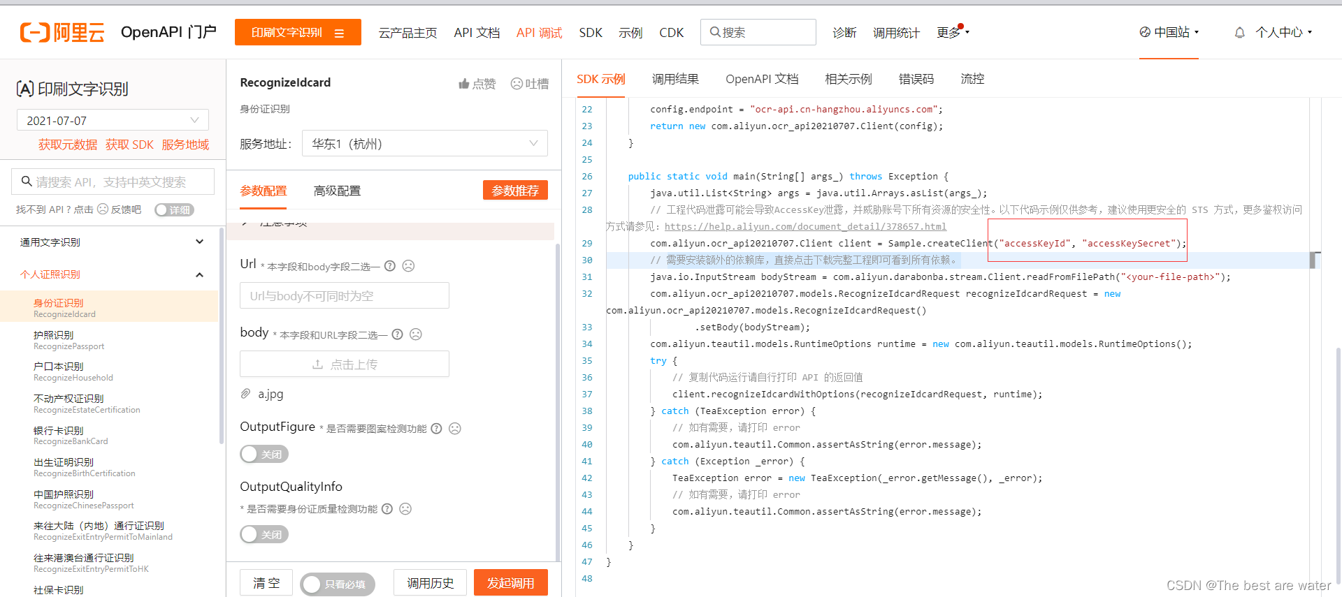Click the top bar 搜索 input field
The image size is (1342, 597).
[x=758, y=32]
